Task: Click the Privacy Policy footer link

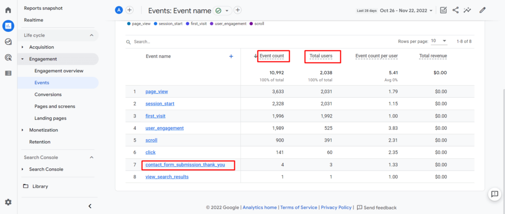Action: pos(336,208)
